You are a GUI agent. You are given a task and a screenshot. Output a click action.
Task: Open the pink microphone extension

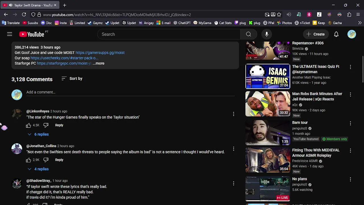pyautogui.click(x=309, y=15)
